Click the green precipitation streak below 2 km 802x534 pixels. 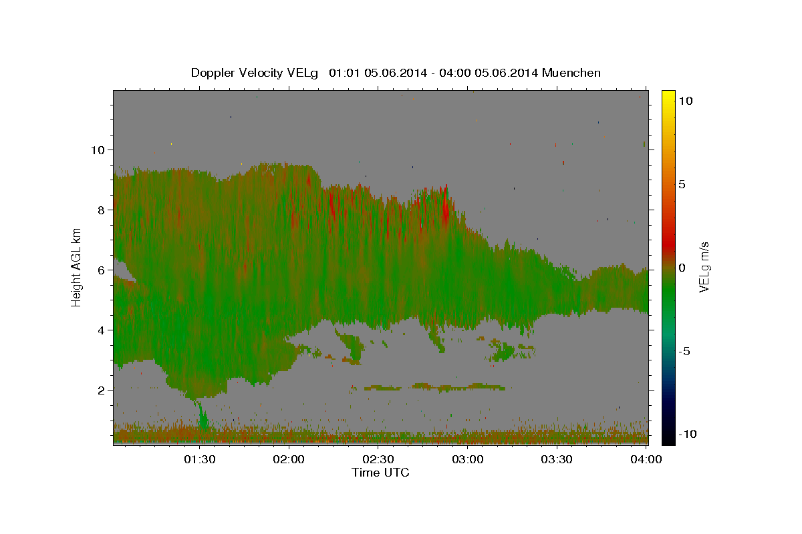pyautogui.click(x=203, y=417)
